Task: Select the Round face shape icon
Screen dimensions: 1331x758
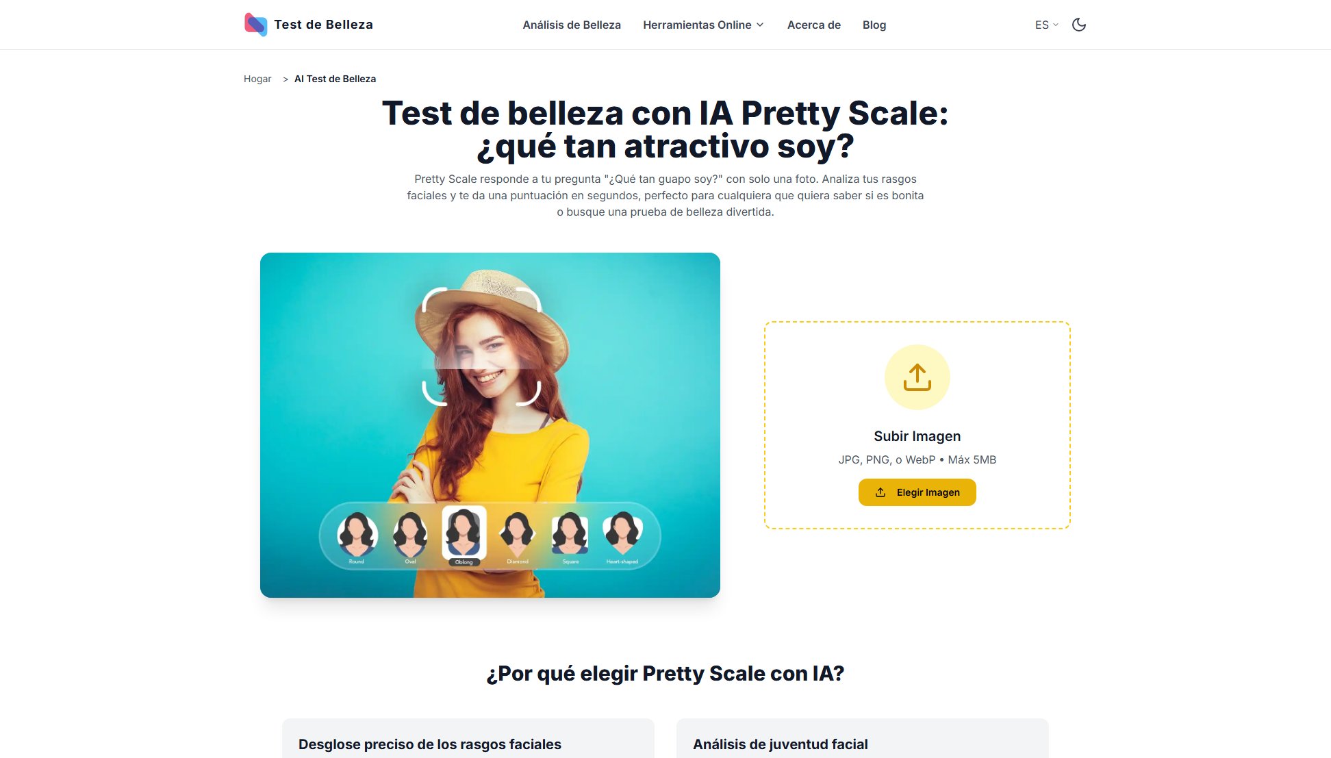Action: point(357,536)
